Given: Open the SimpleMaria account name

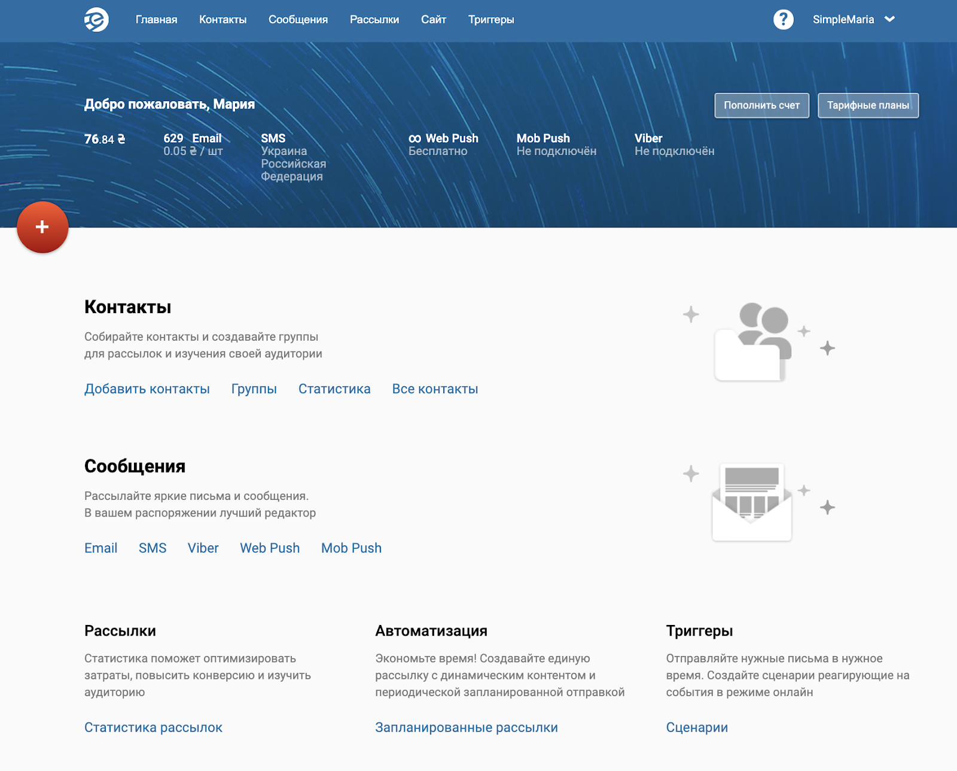Looking at the screenshot, I should click(843, 19).
